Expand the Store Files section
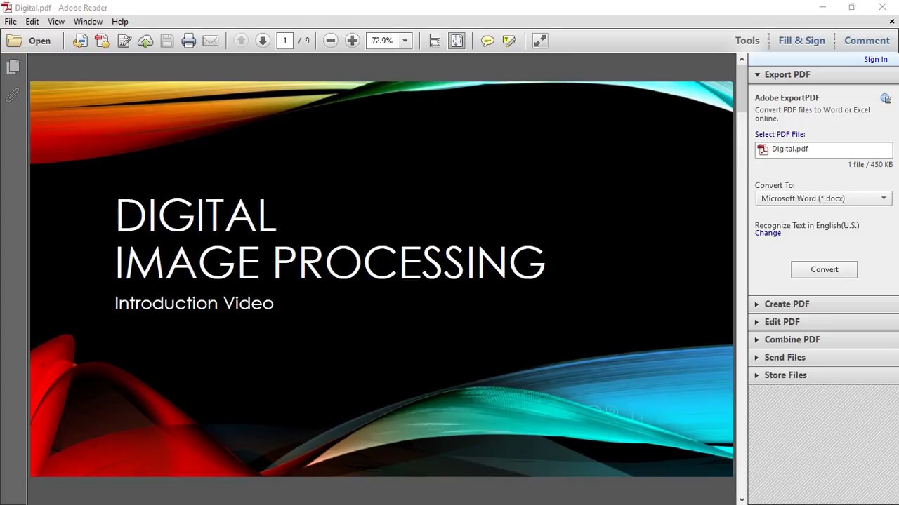Viewport: 899px width, 505px height. coord(823,375)
